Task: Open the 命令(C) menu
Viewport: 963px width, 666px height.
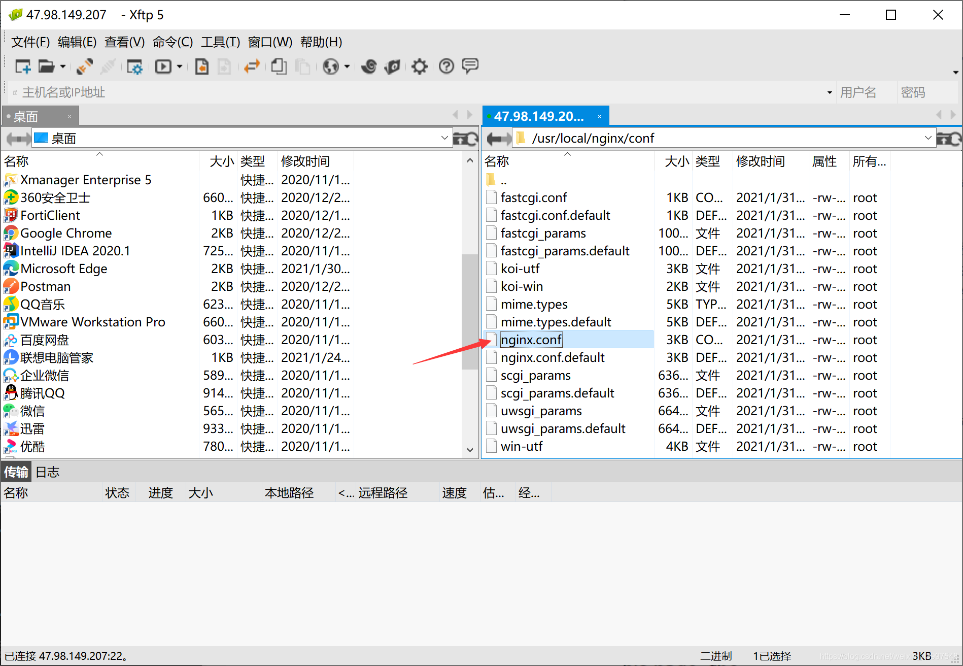Action: [x=173, y=42]
